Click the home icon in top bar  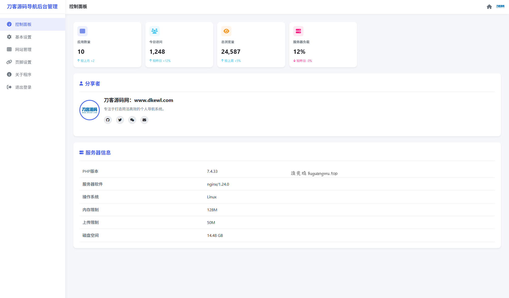[x=489, y=7]
